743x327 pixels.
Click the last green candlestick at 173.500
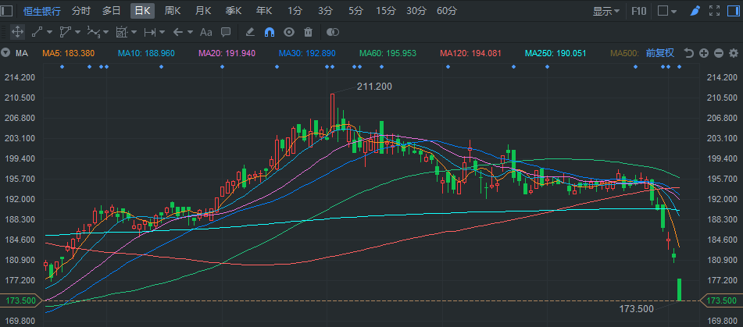(679, 290)
